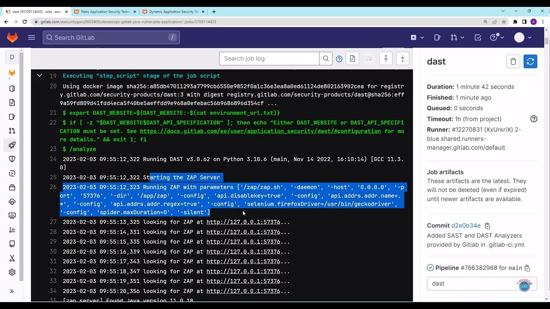Jump to the bottom of the job log
550x309 pixels.
point(403,59)
